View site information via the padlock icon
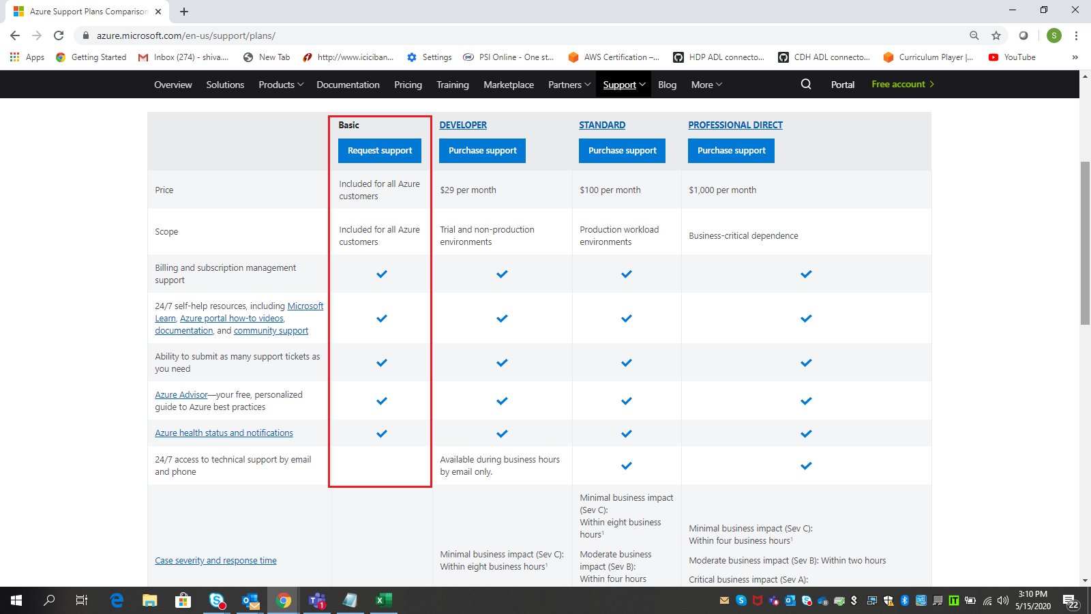Image resolution: width=1091 pixels, height=614 pixels. click(x=86, y=35)
